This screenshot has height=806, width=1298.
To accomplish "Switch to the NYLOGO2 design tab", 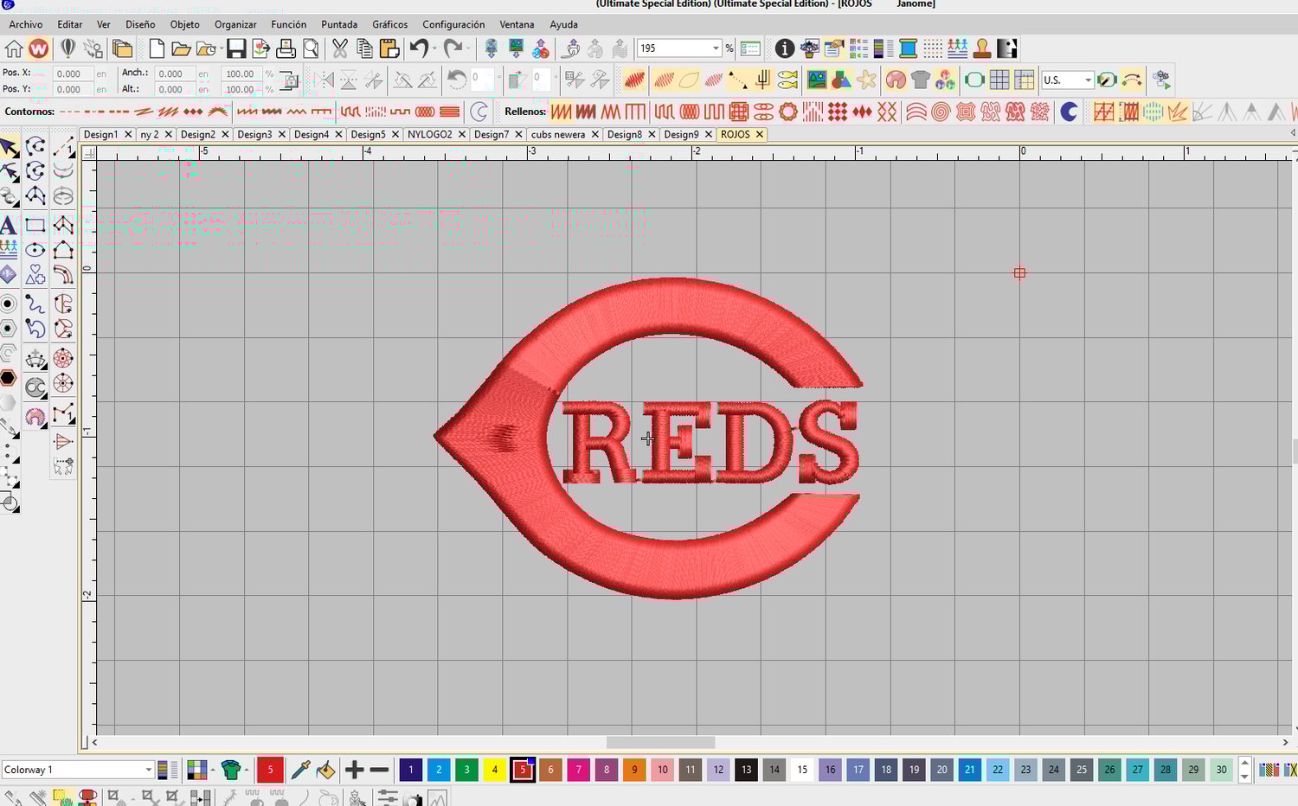I will [x=430, y=134].
